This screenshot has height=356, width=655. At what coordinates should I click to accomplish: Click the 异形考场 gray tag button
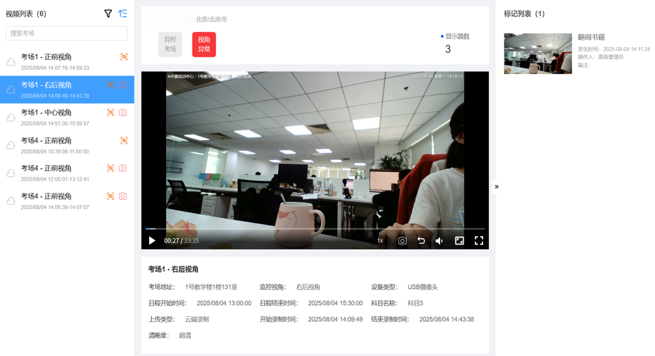click(x=170, y=44)
